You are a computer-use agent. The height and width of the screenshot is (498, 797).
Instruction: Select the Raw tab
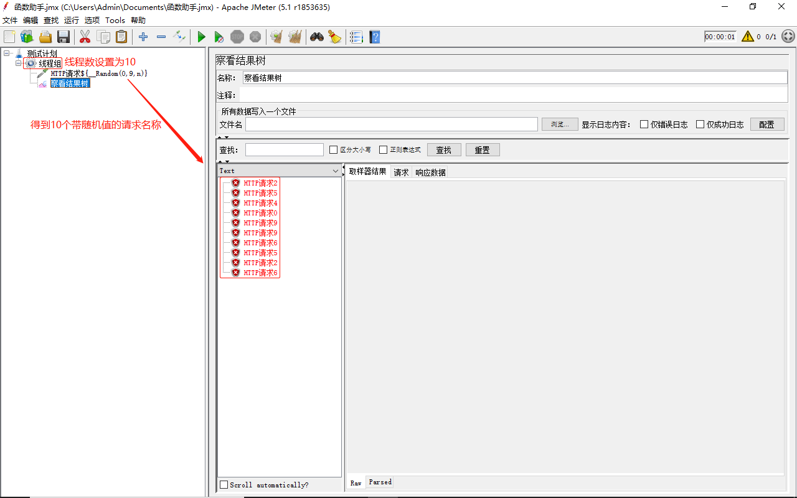point(356,482)
